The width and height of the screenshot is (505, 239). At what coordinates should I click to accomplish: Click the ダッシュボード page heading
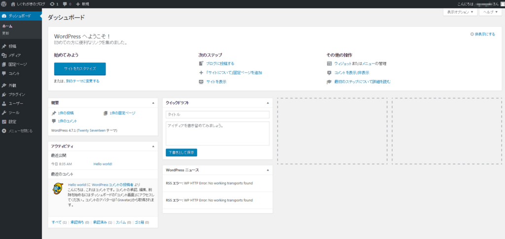click(x=67, y=17)
